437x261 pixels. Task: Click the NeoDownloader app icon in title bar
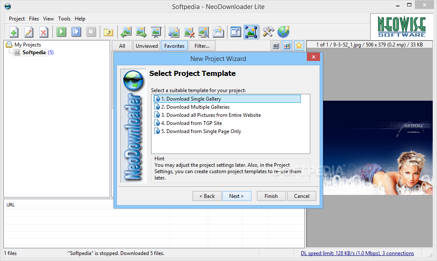(8, 6)
